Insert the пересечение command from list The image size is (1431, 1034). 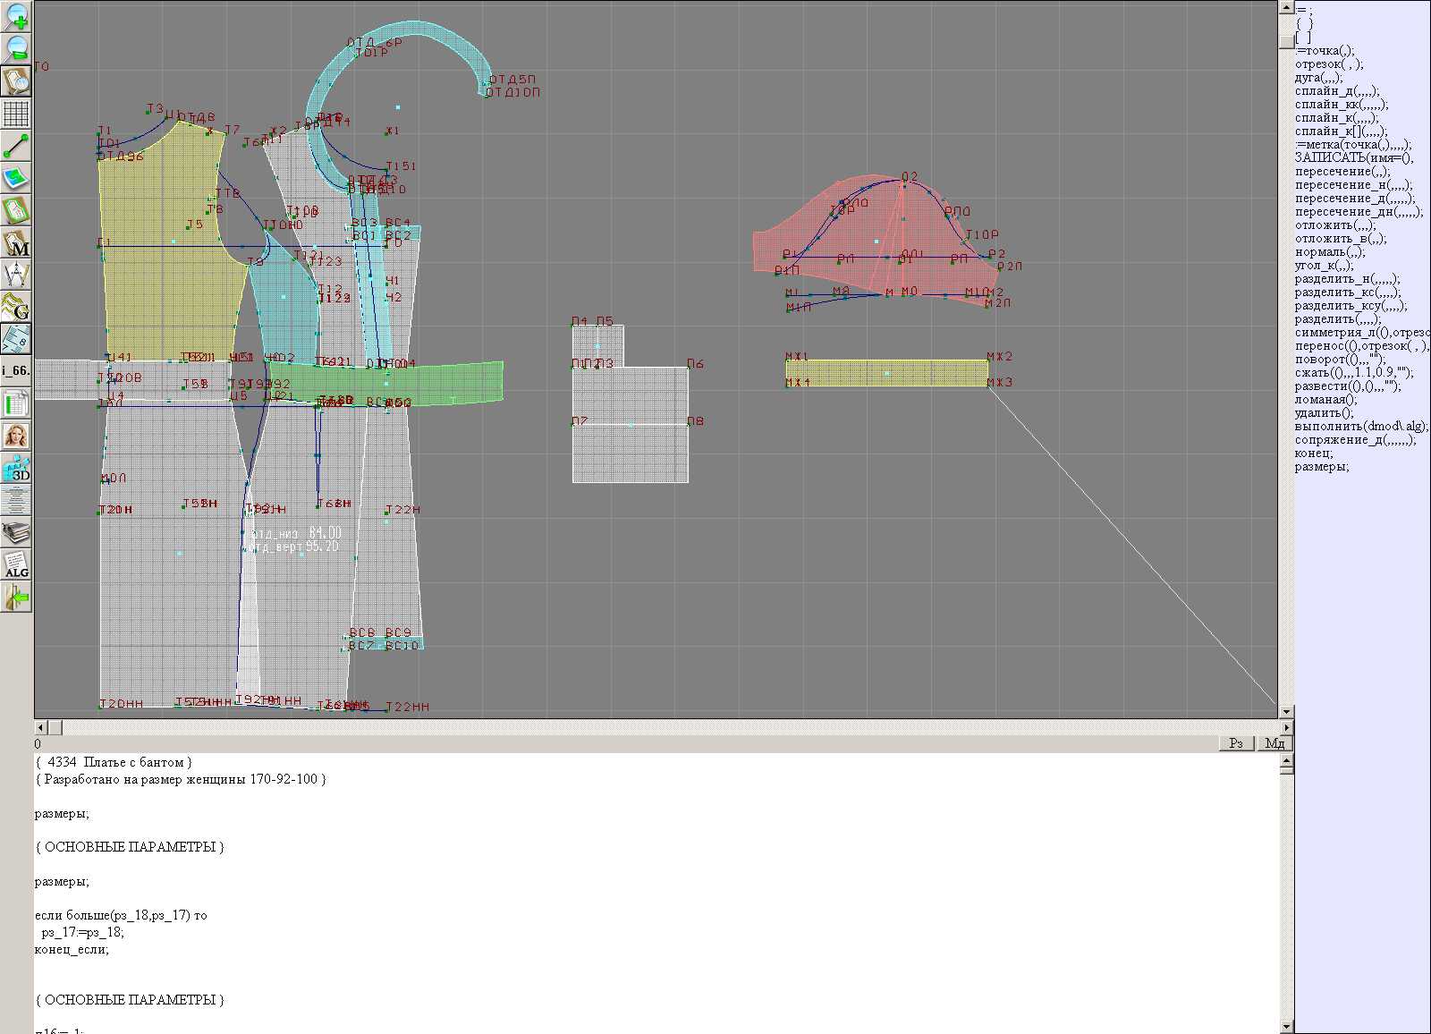click(x=1342, y=172)
